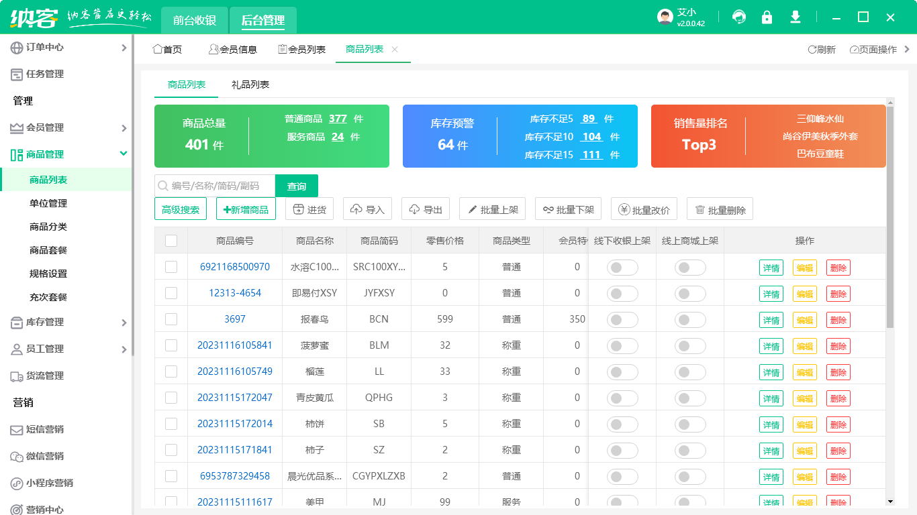Switch to 前台收银 mode

click(x=194, y=20)
